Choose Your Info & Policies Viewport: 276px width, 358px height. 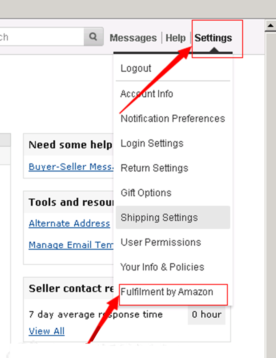coord(162,267)
